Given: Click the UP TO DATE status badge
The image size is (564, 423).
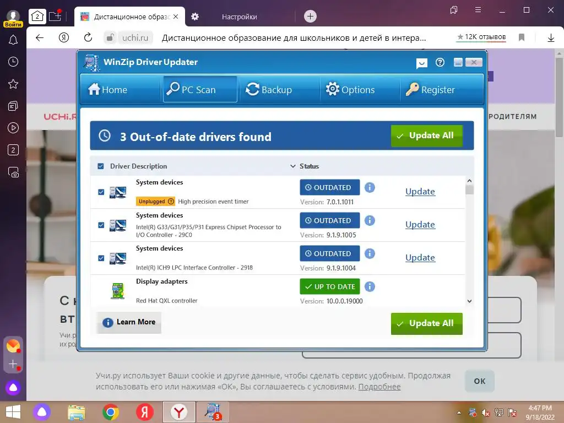Looking at the screenshot, I should 330,286.
